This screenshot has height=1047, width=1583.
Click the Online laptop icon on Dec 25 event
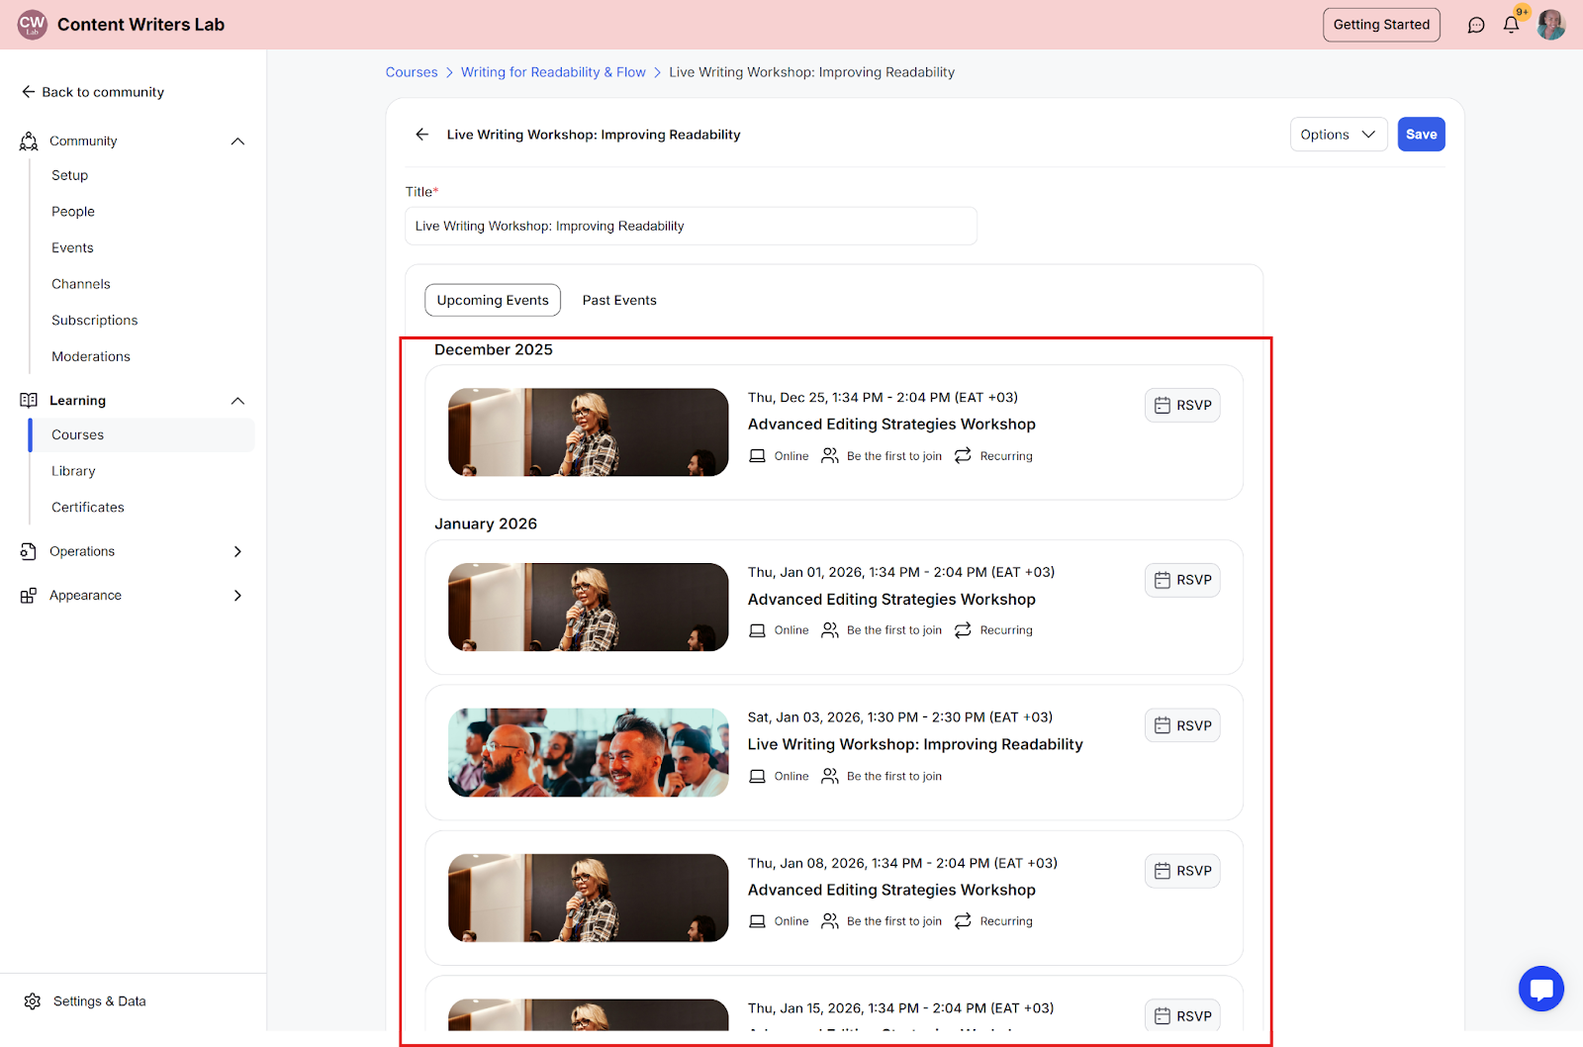(757, 456)
